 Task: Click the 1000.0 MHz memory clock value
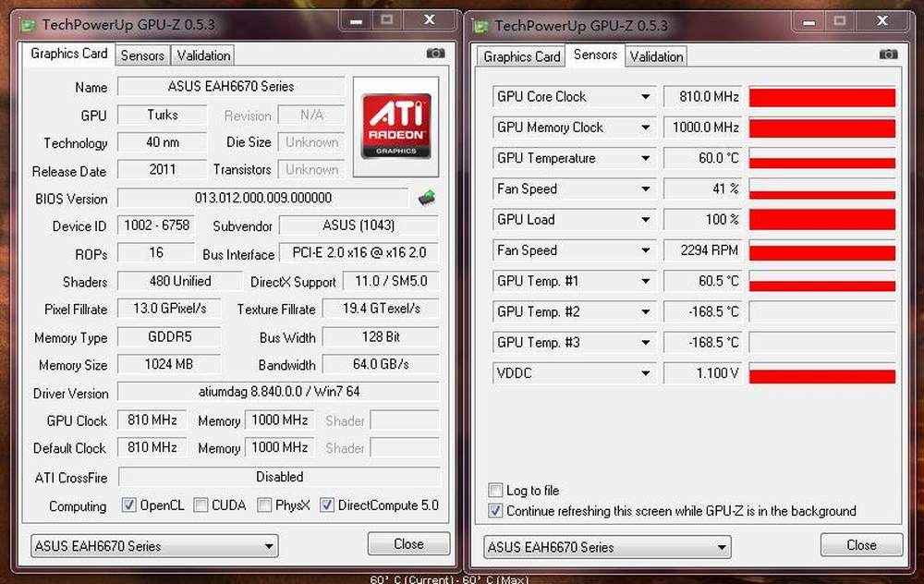703,128
